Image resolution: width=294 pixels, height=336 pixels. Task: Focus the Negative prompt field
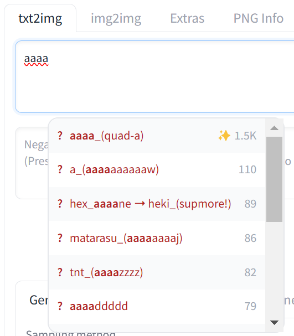(32, 163)
